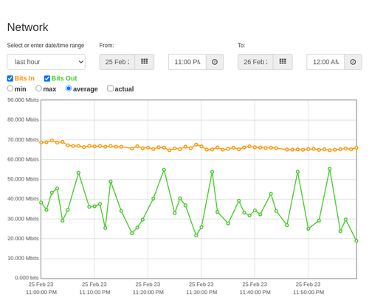Enable the actual checkbox

111,88
